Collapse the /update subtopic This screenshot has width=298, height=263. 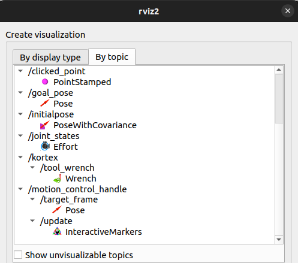coord(32,220)
